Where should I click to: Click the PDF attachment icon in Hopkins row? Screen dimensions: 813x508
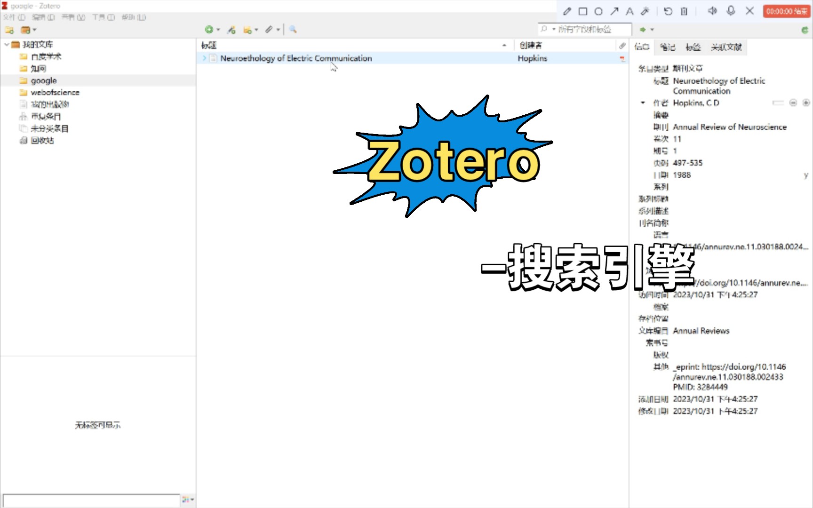622,58
